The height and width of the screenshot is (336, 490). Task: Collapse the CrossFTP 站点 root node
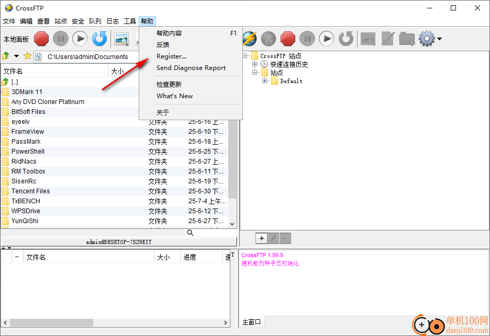[x=245, y=56]
